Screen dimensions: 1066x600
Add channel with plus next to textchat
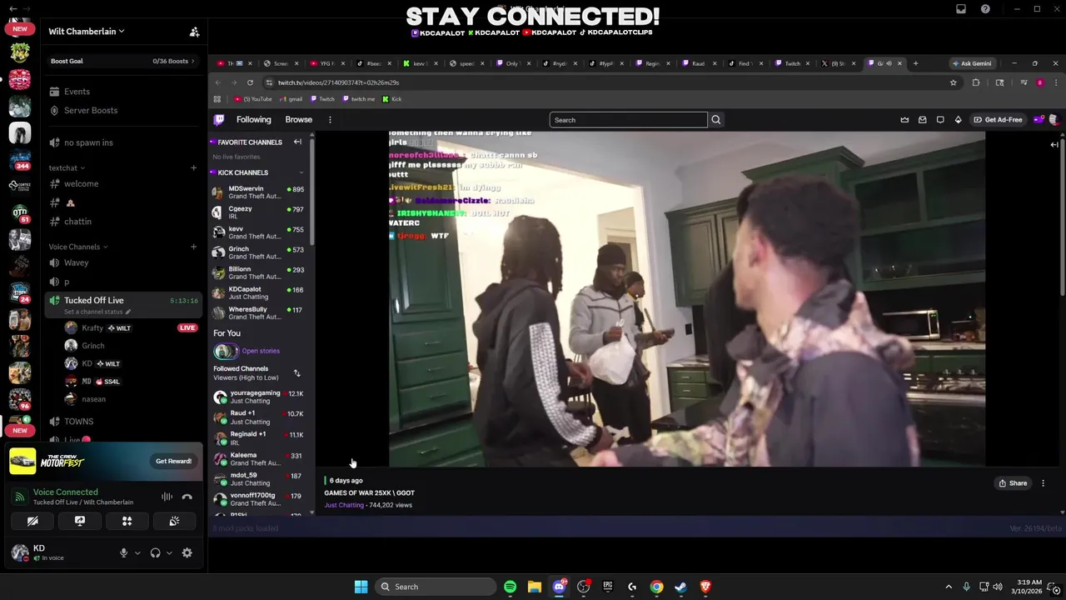click(x=193, y=167)
